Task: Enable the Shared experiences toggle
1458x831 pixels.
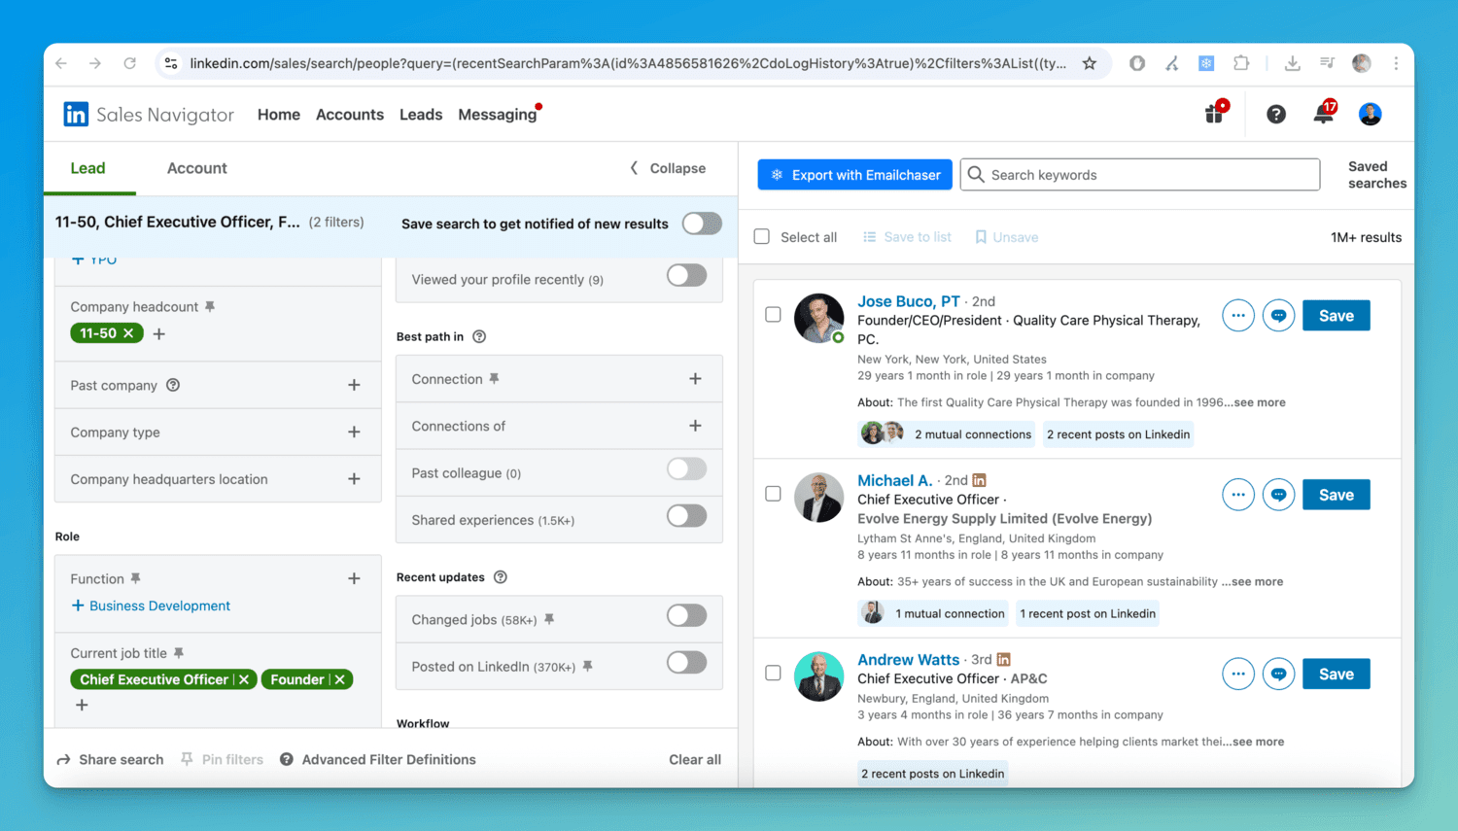Action: [687, 516]
